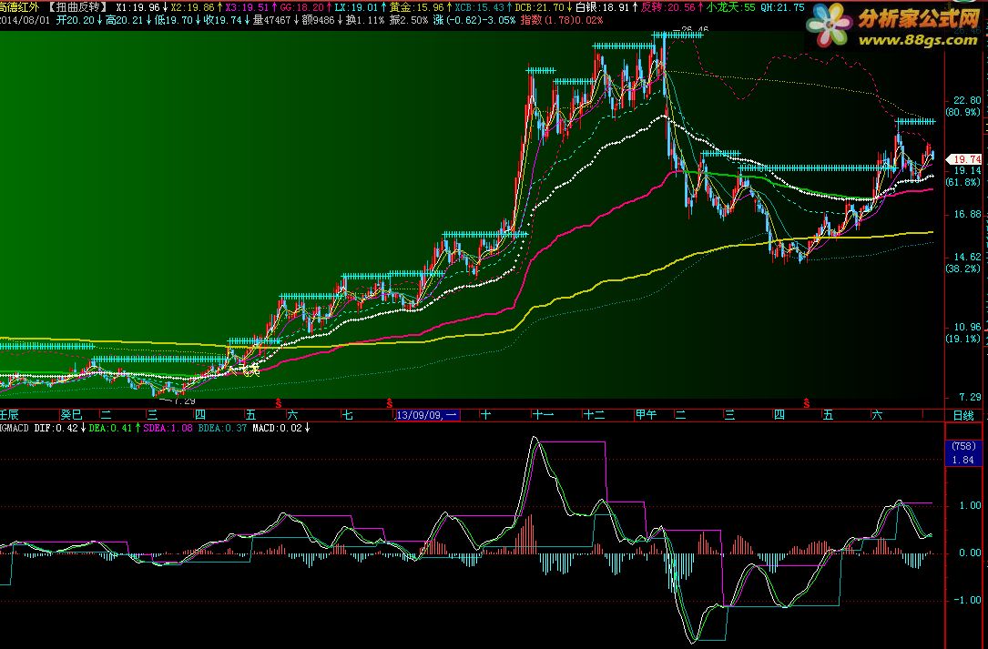Click the 16.88 price axis label
Image resolution: width=988 pixels, height=649 pixels.
pos(967,214)
